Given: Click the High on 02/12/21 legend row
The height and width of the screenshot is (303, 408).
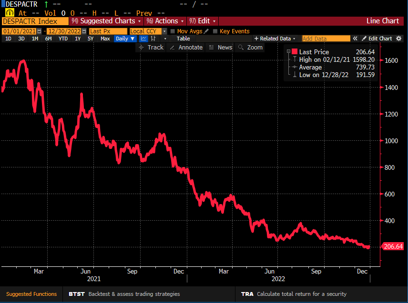Looking at the screenshot, I should [334, 59].
